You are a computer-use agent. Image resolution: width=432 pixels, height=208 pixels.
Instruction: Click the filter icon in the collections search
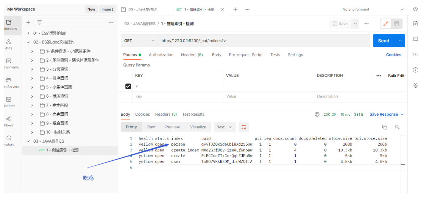click(40, 23)
